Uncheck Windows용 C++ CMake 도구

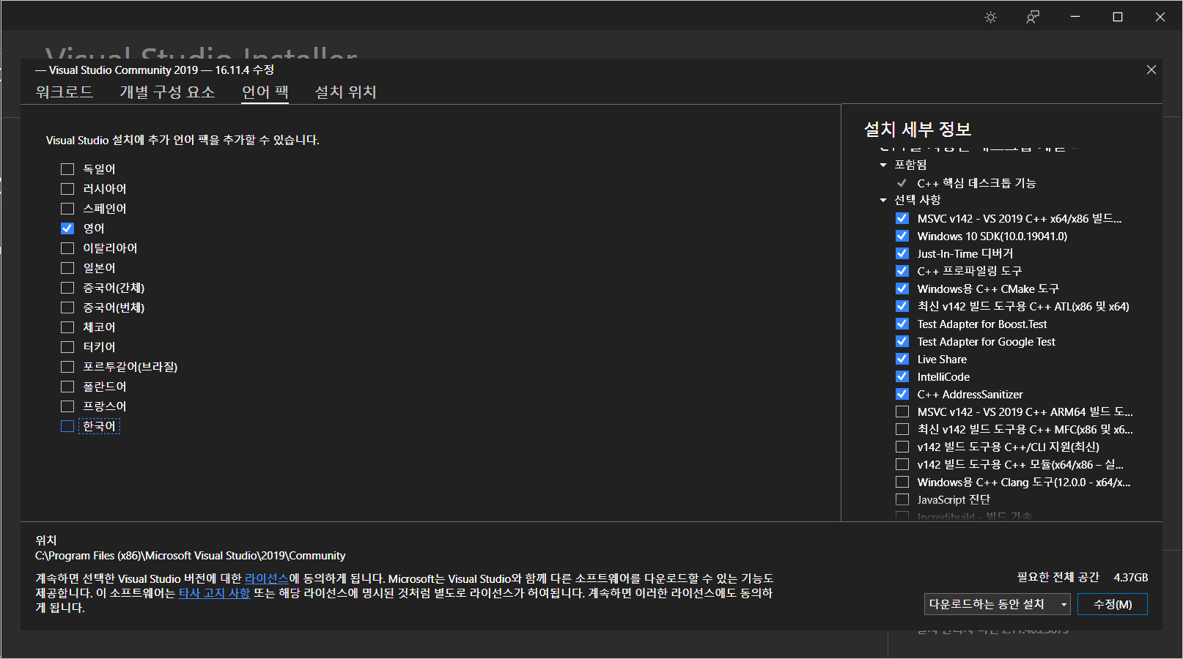pyautogui.click(x=902, y=288)
